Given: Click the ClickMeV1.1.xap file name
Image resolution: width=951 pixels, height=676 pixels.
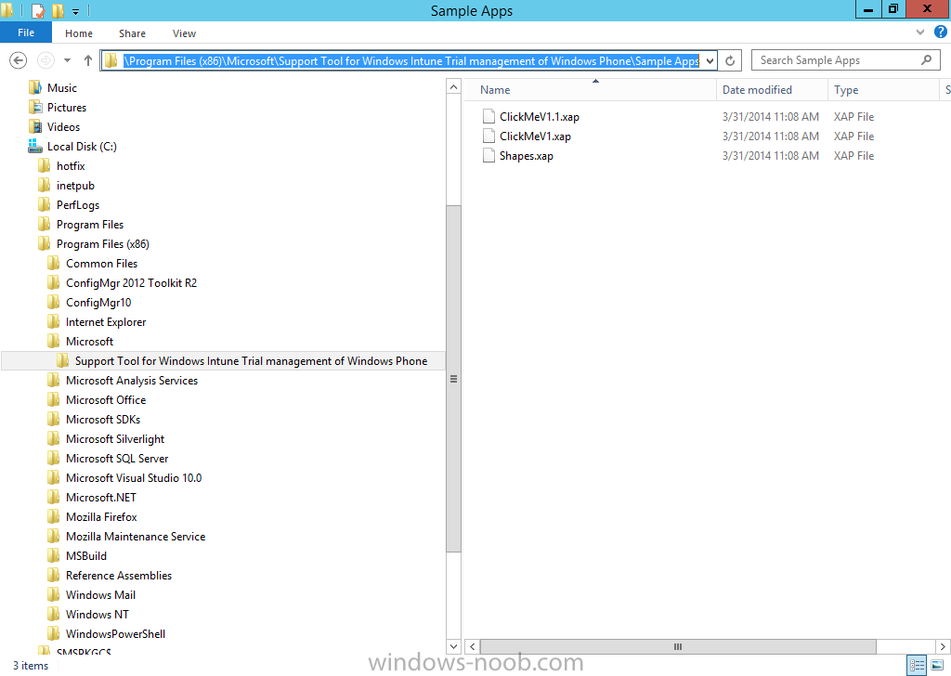Looking at the screenshot, I should tap(540, 116).
